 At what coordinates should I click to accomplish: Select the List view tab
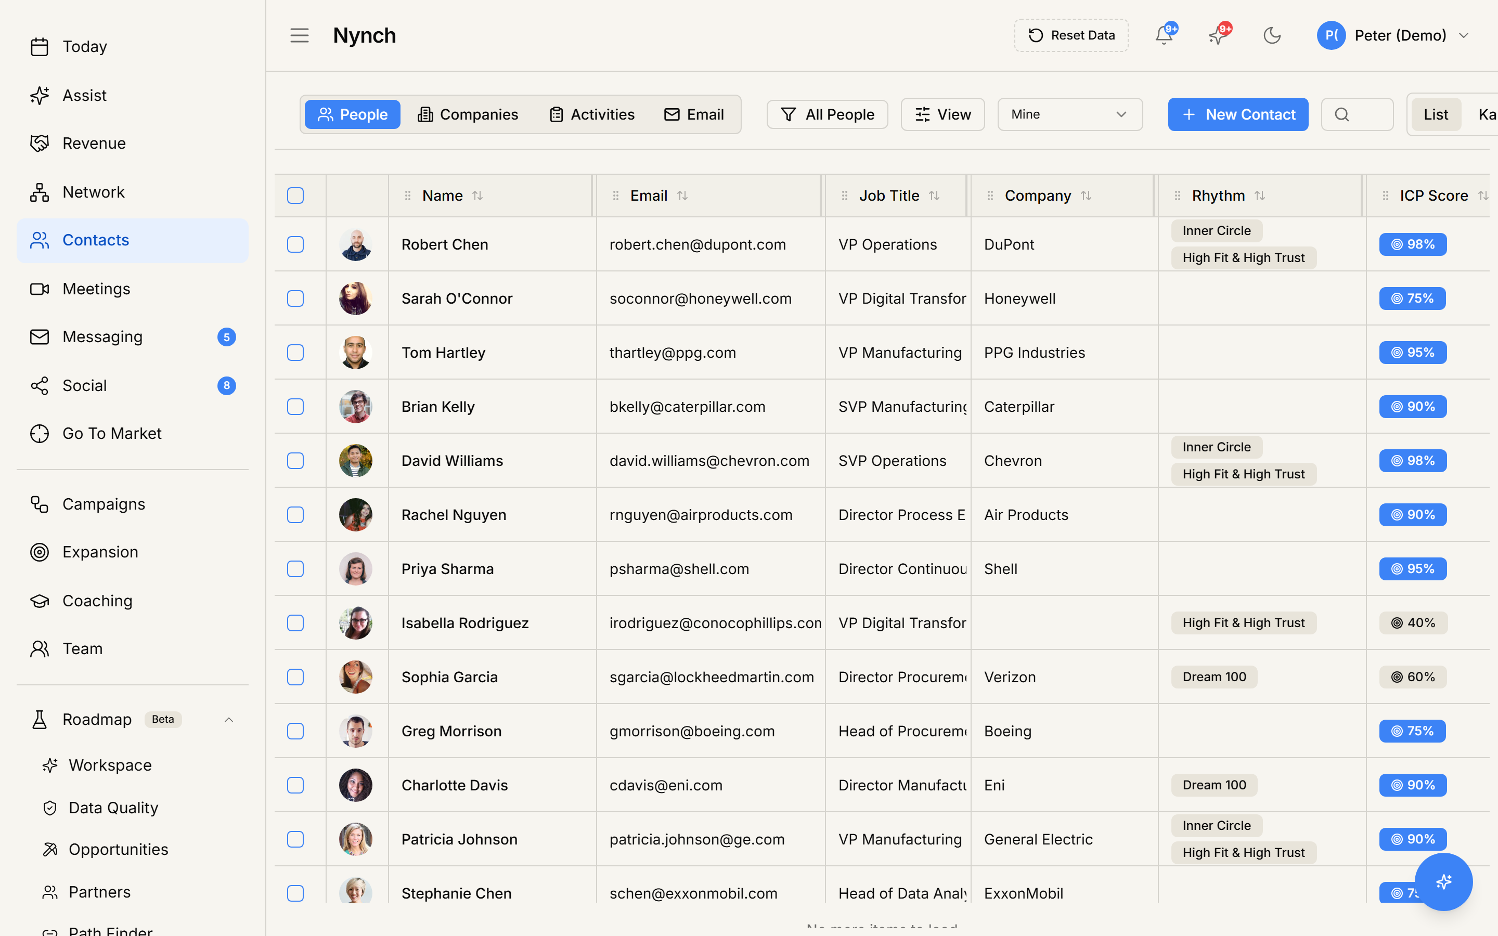[x=1436, y=114]
